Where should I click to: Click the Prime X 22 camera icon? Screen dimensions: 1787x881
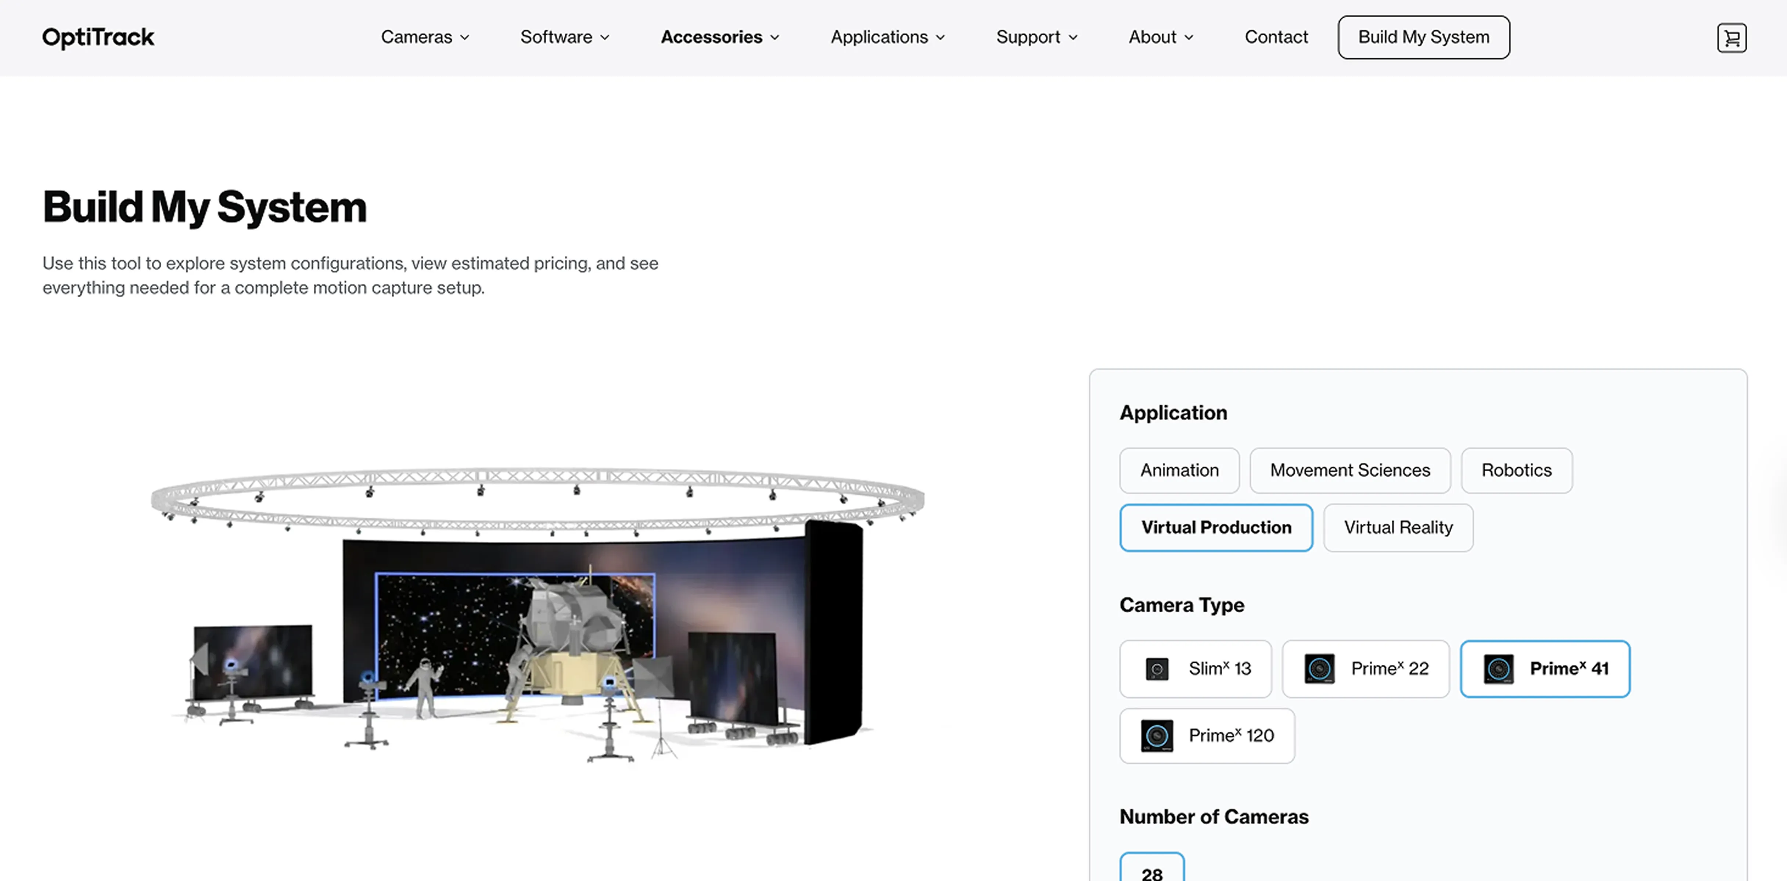[x=1319, y=669]
